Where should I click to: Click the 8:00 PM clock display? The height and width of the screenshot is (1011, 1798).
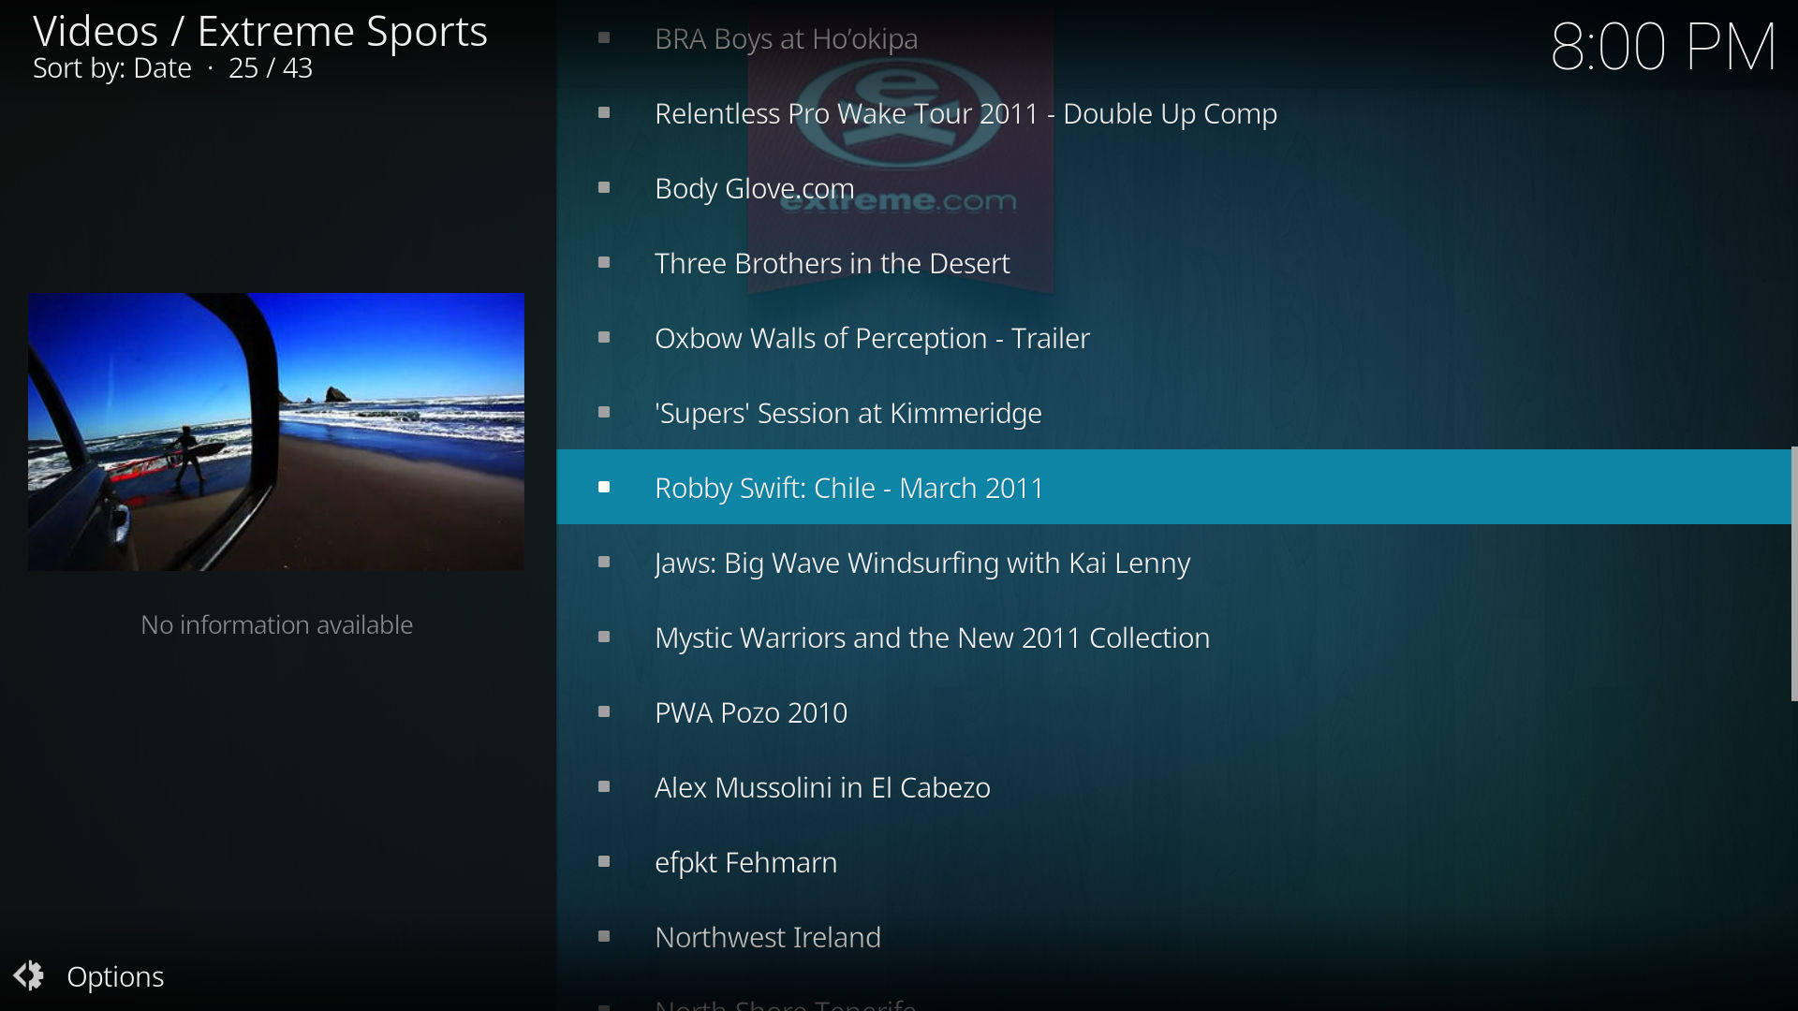point(1662,47)
